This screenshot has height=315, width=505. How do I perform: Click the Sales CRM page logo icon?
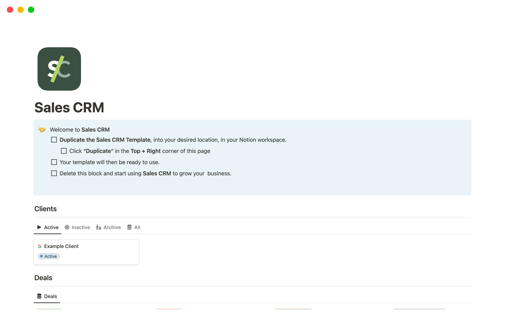pyautogui.click(x=59, y=69)
